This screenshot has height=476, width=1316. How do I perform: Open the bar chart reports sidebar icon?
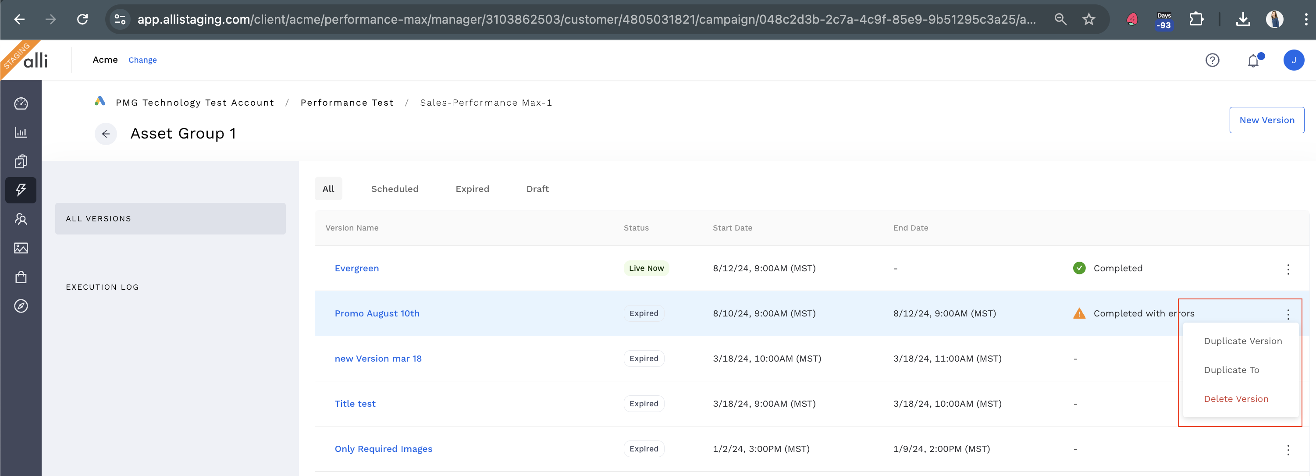pyautogui.click(x=21, y=133)
